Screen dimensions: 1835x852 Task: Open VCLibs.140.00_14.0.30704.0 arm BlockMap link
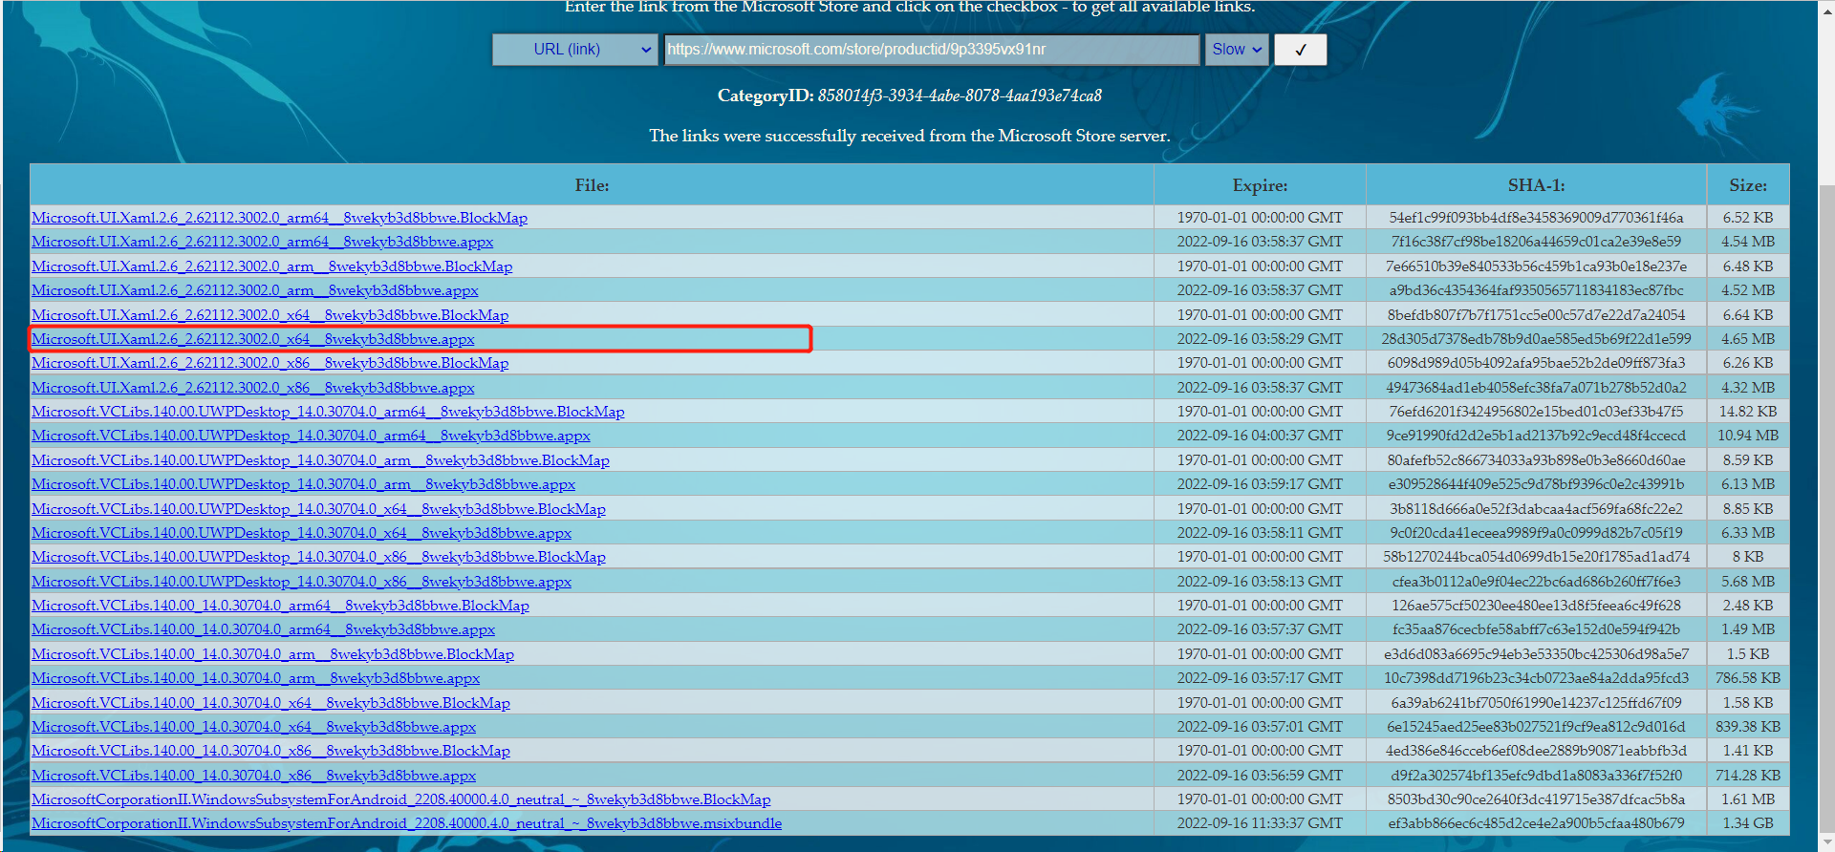coord(272,654)
